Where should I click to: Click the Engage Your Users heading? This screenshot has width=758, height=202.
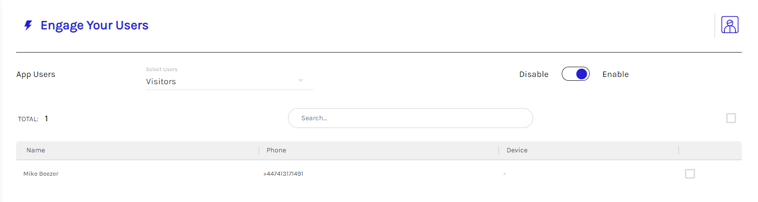pos(94,25)
